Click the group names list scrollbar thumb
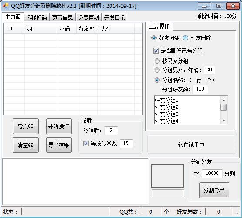Screen dimensions: 242x218 pyautogui.click(x=224, y=107)
